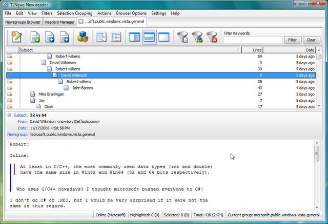Image resolution: width=328 pixels, height=224 pixels.
Task: Click the plain funnel filter icon
Action: coord(182,36)
